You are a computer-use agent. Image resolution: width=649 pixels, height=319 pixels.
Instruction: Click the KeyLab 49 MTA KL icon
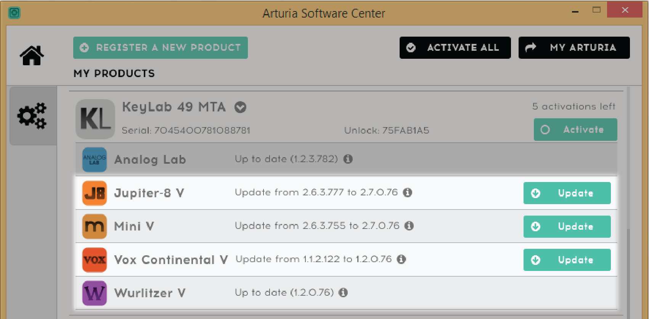coord(95,119)
